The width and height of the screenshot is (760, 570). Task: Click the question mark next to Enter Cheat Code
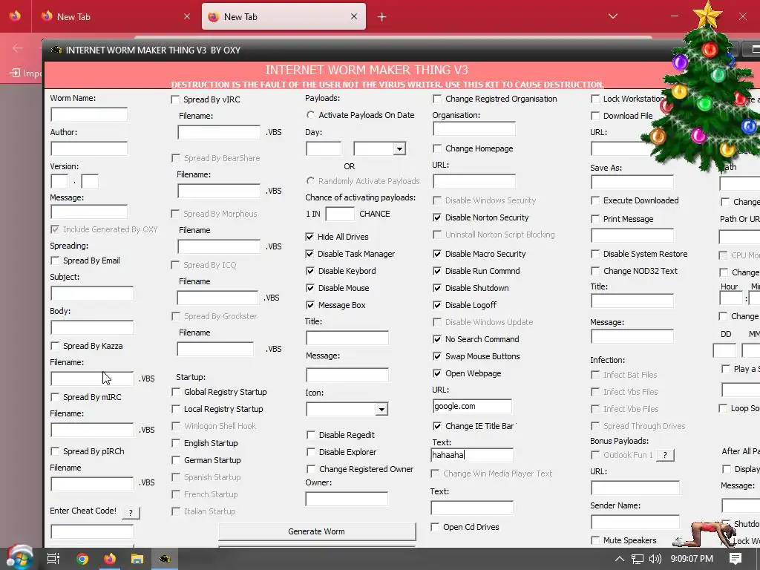click(131, 512)
